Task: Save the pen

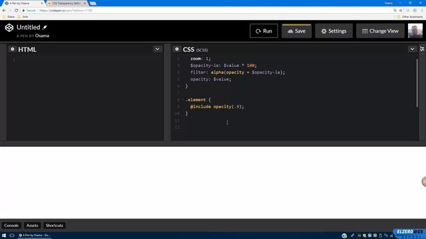Action: pos(296,31)
